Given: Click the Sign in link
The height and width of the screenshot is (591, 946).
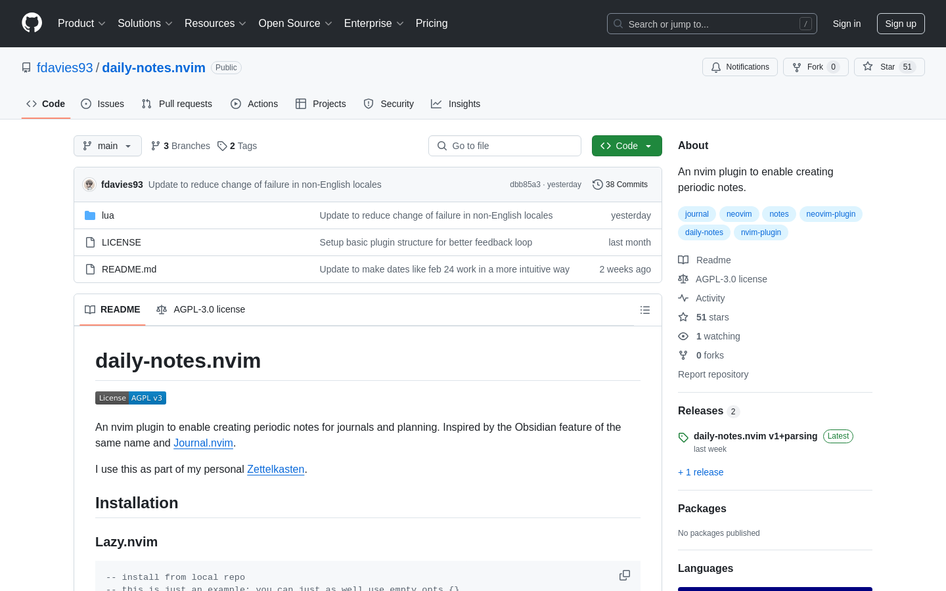Looking at the screenshot, I should point(847,24).
